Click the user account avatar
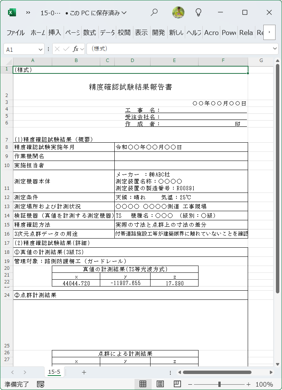The width and height of the screenshot is (282, 390). click(x=178, y=13)
